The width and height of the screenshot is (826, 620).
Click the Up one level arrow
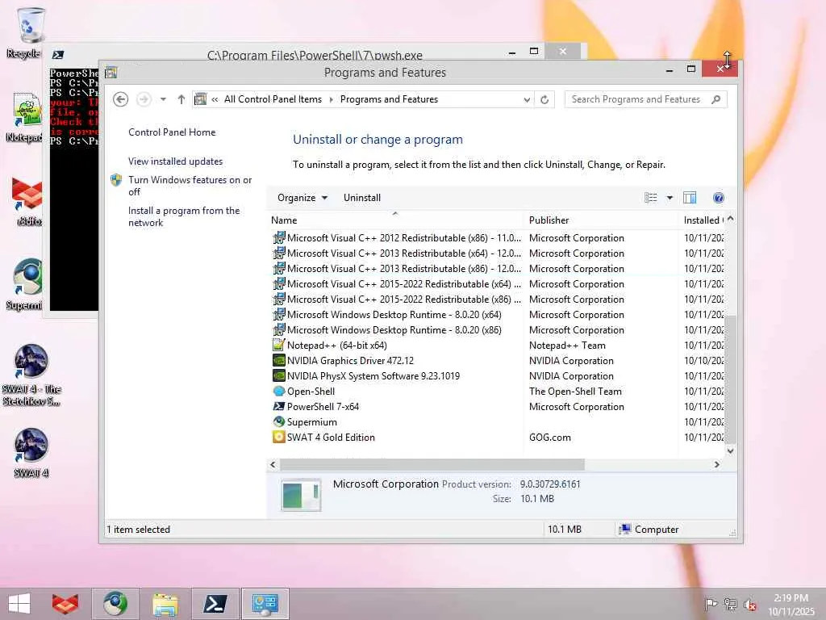(181, 99)
